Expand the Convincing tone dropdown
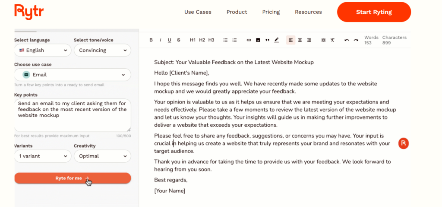This screenshot has width=442, height=207. click(x=102, y=50)
